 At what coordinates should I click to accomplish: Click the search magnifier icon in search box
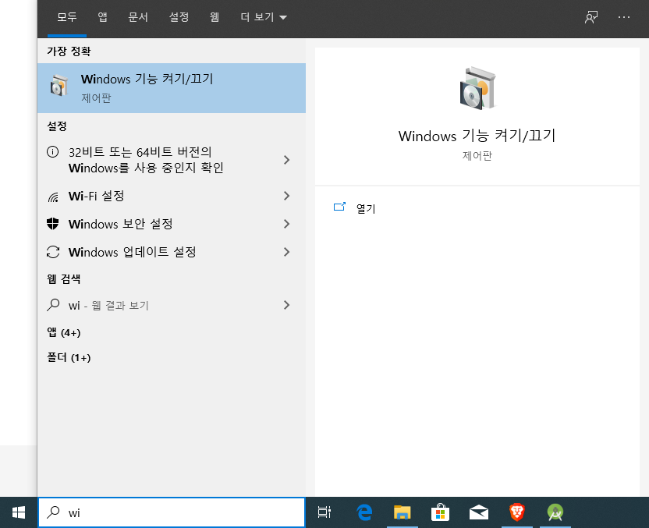pyautogui.click(x=53, y=512)
